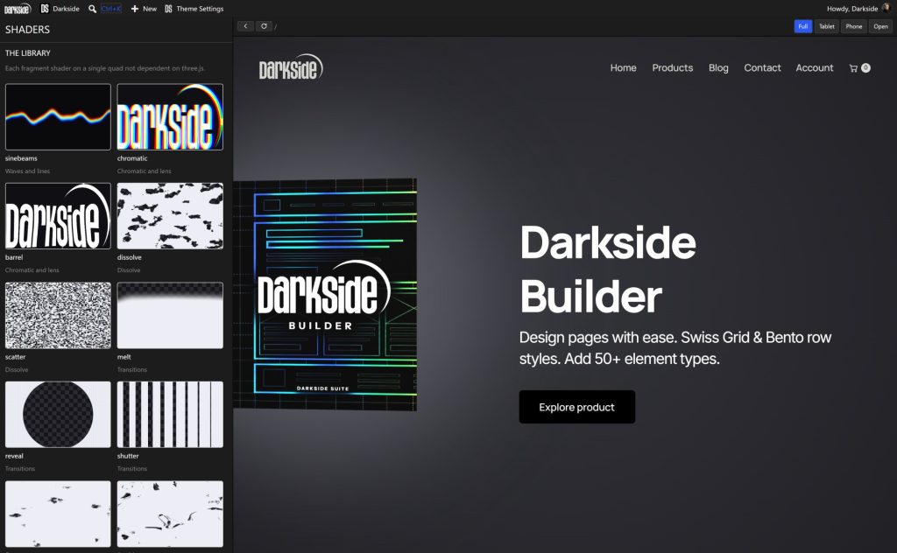The width and height of the screenshot is (897, 553).
Task: Click the Darkside logo in admin bar
Action: (x=18, y=9)
